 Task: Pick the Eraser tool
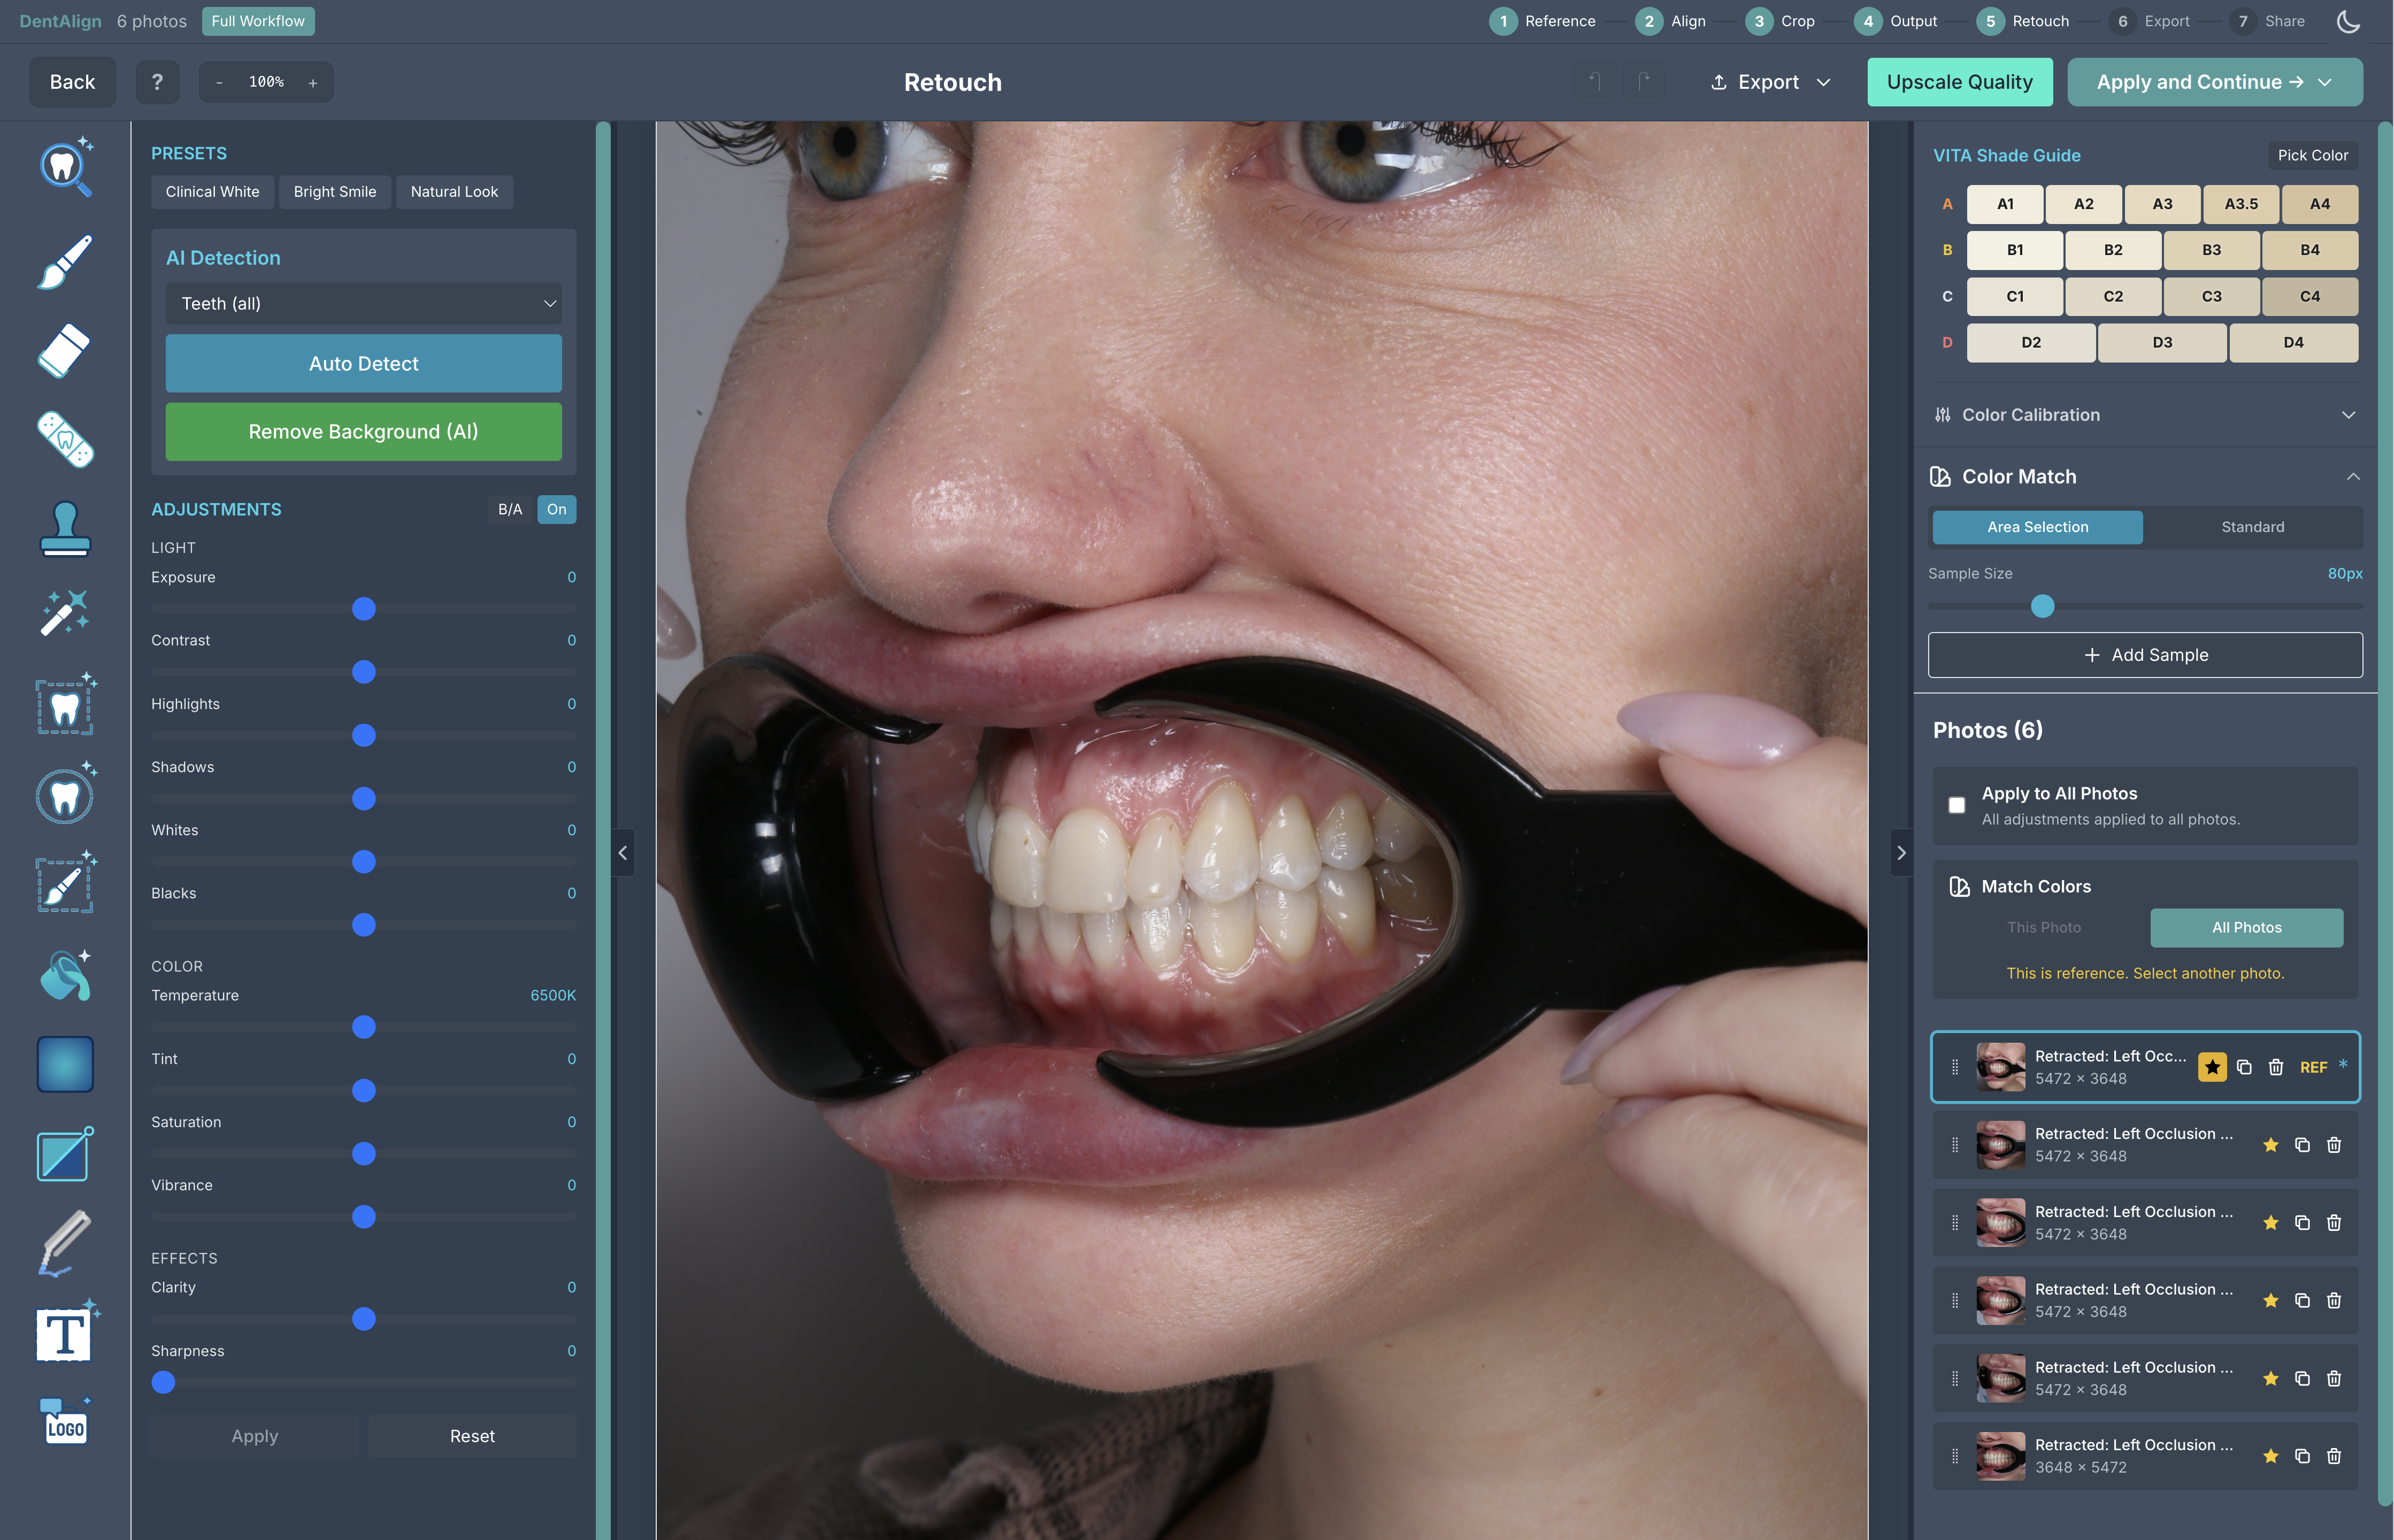pos(64,350)
